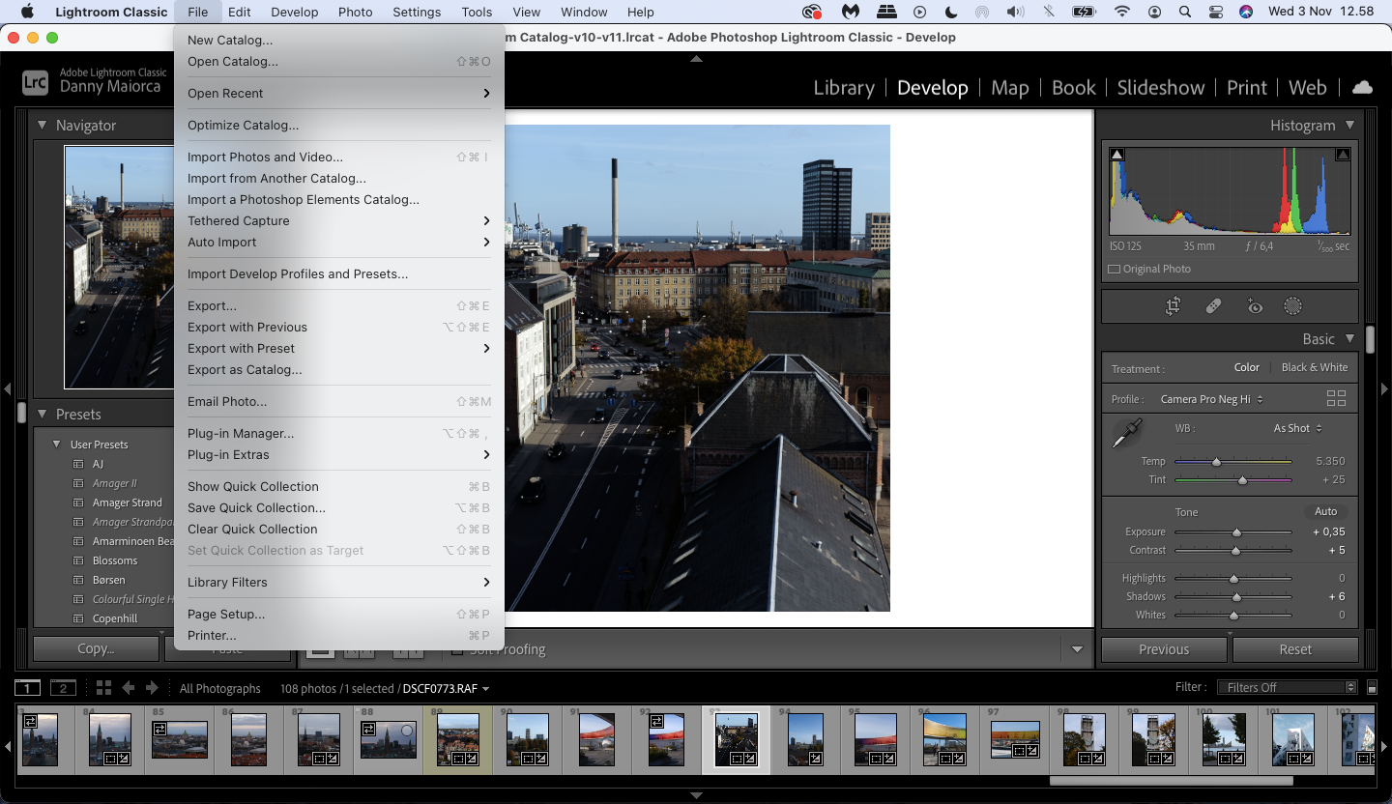Toggle highlight clipping indicator in Histogram

1342,155
